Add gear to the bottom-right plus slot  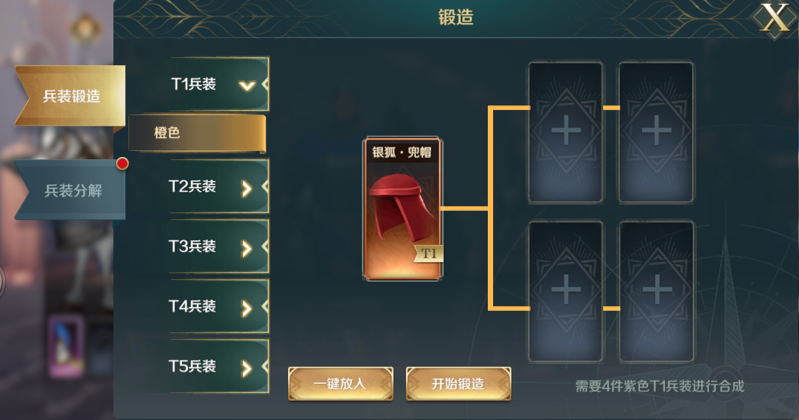point(657,291)
